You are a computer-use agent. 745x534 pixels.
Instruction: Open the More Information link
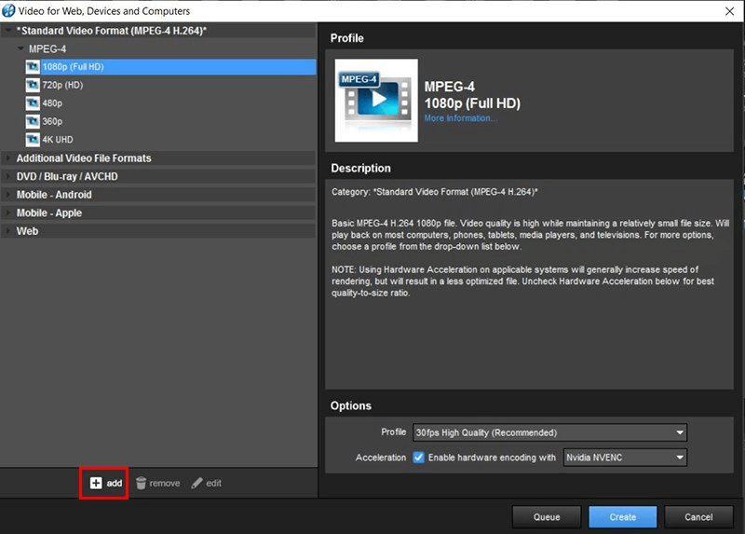pos(460,118)
